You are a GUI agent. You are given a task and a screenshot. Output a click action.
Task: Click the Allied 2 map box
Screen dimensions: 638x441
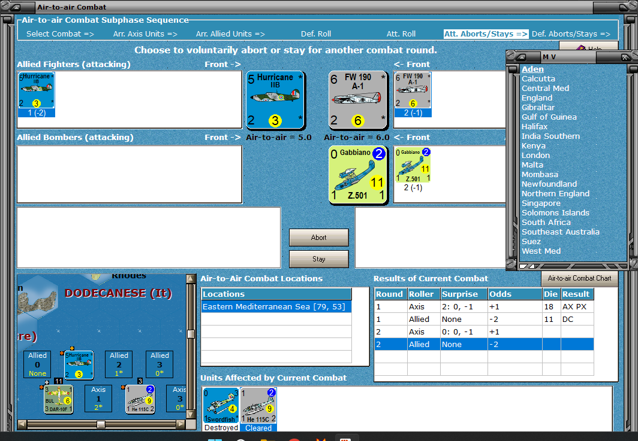click(x=119, y=364)
